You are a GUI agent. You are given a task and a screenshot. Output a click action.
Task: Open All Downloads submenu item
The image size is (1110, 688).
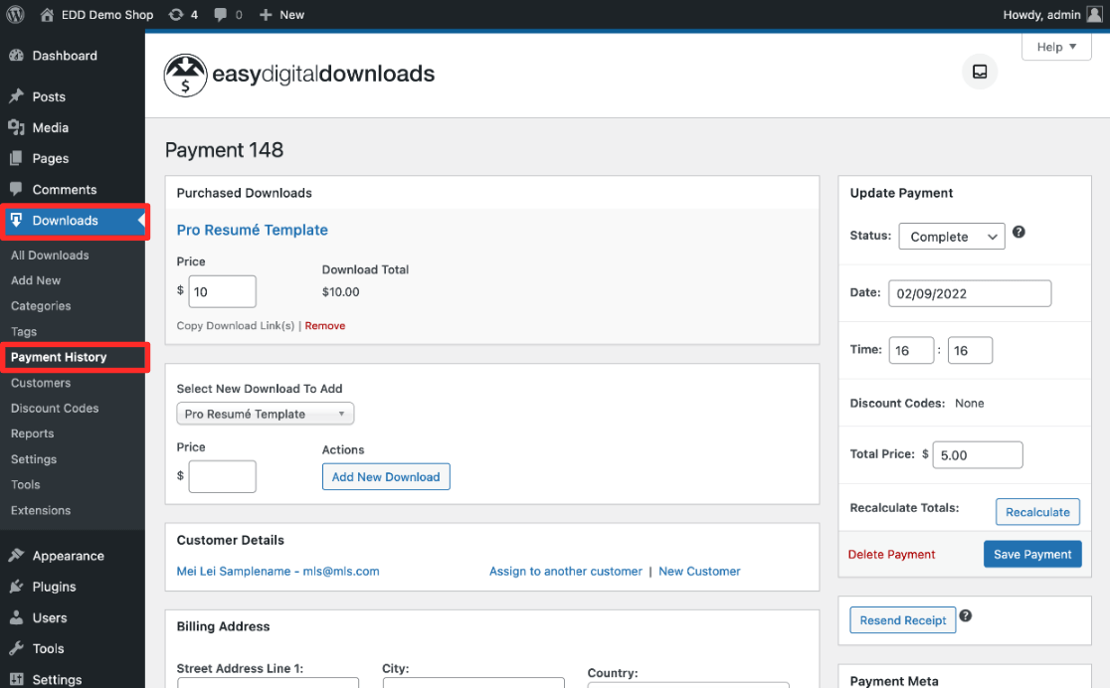coord(50,255)
